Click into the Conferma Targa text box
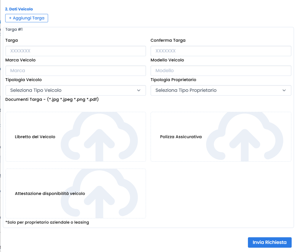The width and height of the screenshot is (296, 252). coord(221,51)
